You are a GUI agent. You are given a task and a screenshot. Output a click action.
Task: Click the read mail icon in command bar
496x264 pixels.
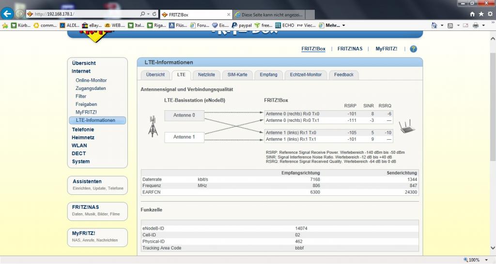pyautogui.click(x=465, y=26)
